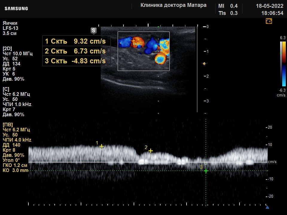Image resolution: width=287 pixels, height=215 pixels.
Task: Click the "Крт 5" parameter
Action: (9, 69)
